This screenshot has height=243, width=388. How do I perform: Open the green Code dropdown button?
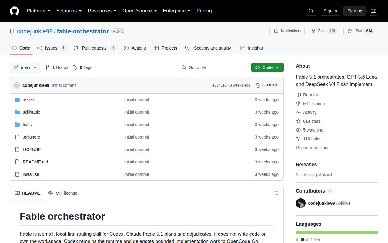coord(267,67)
